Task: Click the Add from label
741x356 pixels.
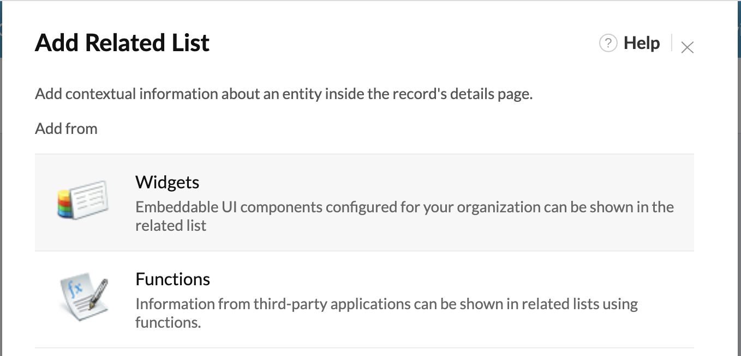Action: (66, 128)
